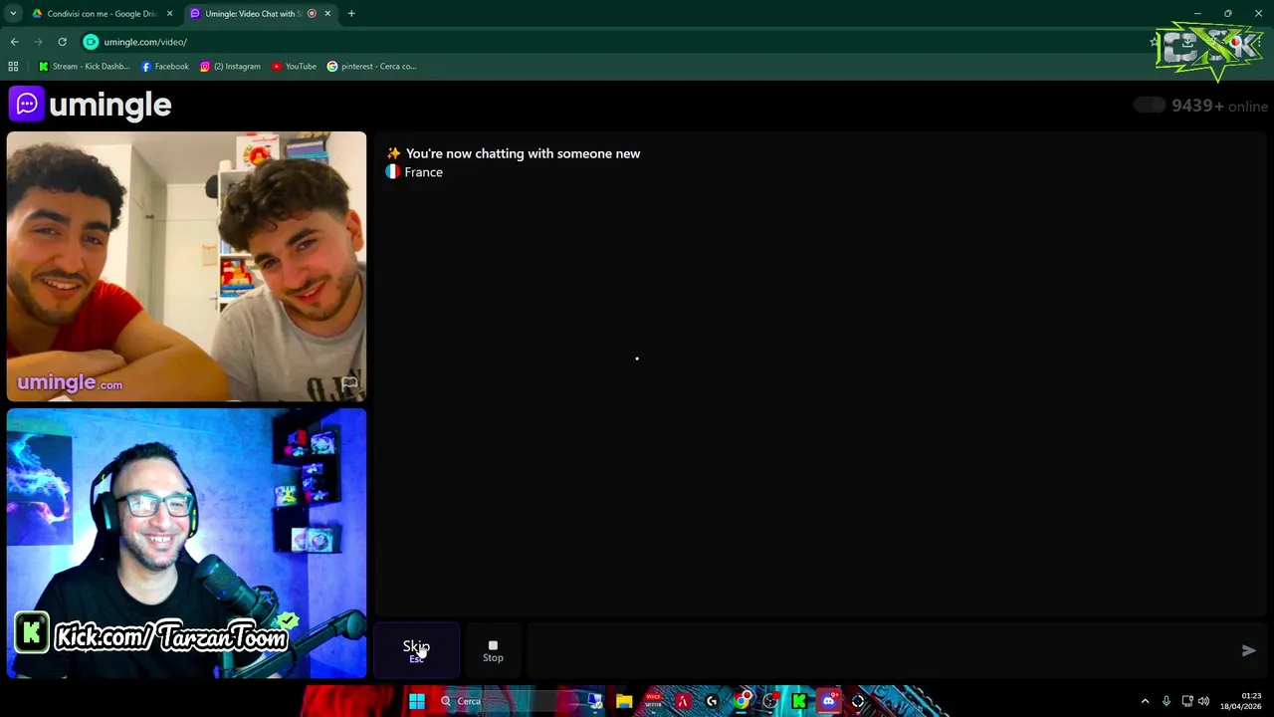Click the Stop chat button
This screenshot has width=1274, height=717.
[493, 650]
